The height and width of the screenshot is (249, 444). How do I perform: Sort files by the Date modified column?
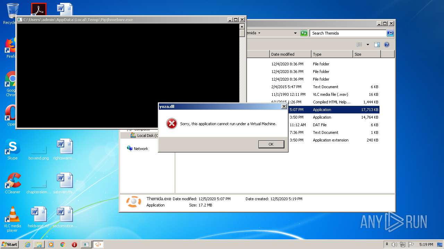[x=290, y=54]
